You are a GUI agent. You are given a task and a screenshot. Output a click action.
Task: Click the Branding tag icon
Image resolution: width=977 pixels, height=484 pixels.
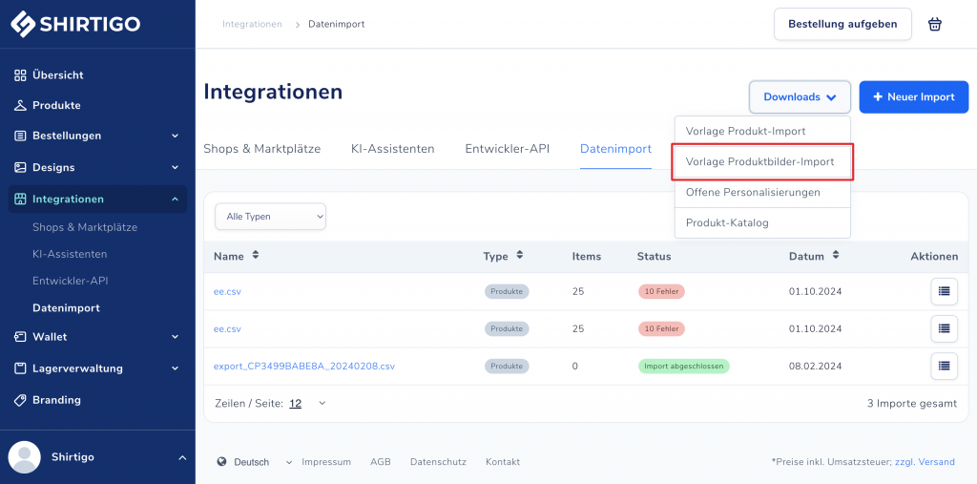click(21, 400)
